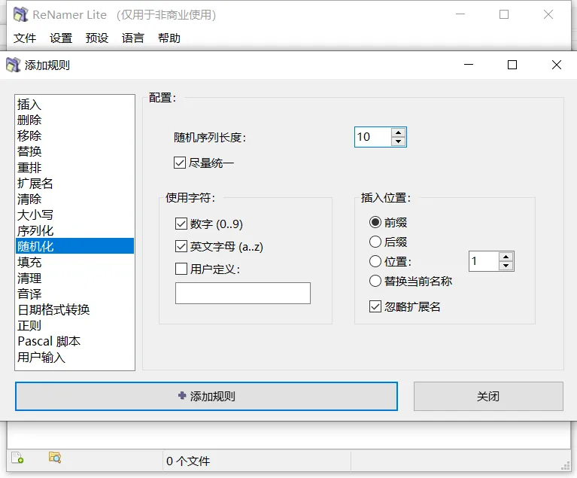Viewport: 577px width, 478px height.
Task: Click the 位置 number field
Action: pyautogui.click(x=484, y=261)
